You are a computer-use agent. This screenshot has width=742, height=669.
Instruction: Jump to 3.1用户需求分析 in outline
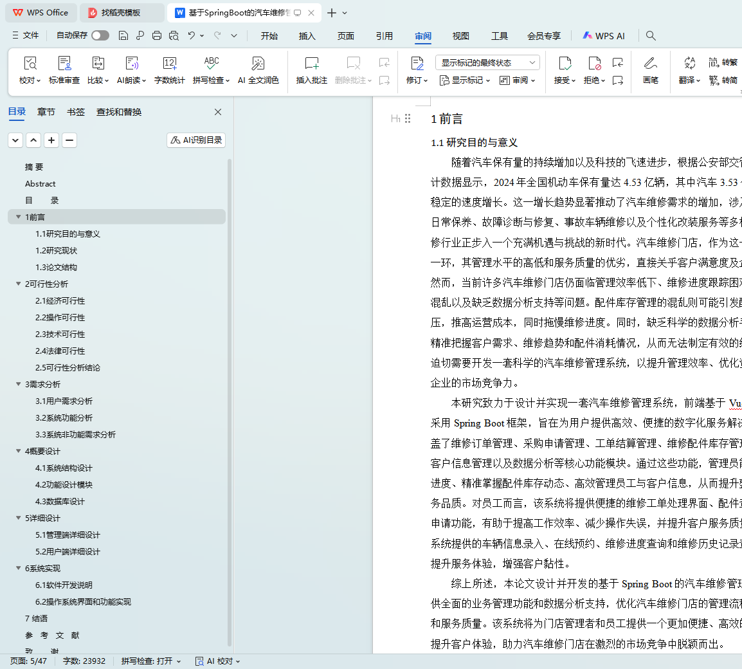click(64, 401)
